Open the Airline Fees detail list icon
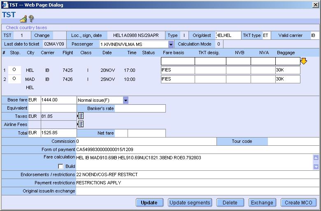 [81, 124]
